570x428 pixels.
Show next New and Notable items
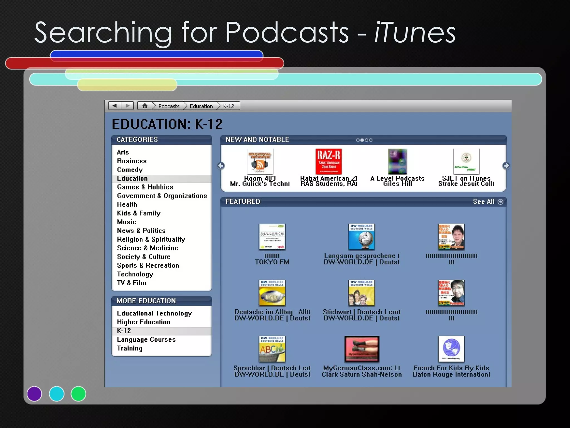(506, 166)
